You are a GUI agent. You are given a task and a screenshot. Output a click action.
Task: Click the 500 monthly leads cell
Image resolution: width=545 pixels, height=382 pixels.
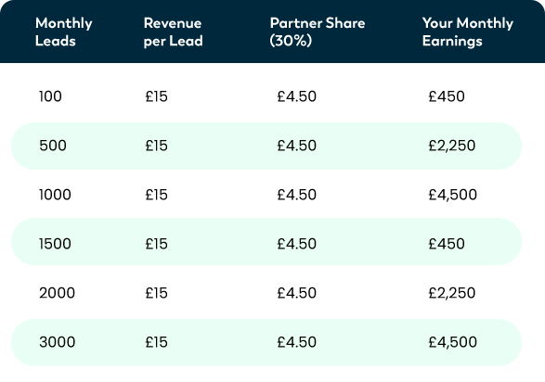(x=53, y=146)
